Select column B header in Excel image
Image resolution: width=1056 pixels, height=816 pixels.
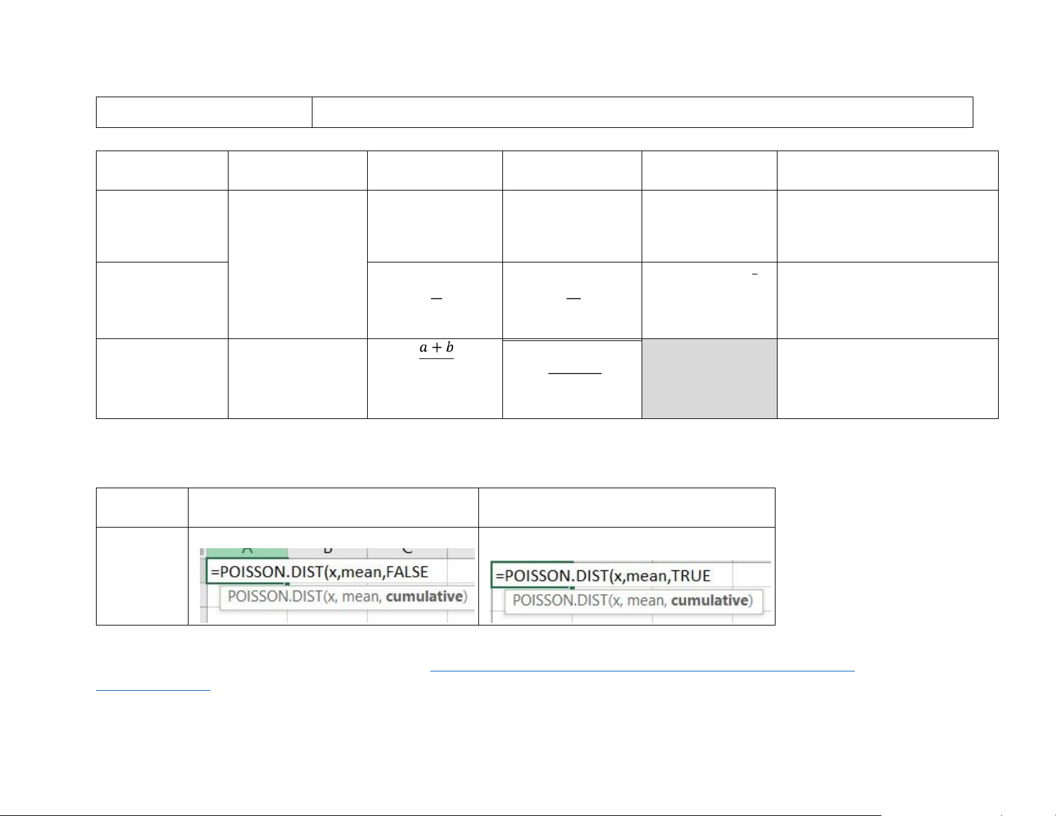327,552
